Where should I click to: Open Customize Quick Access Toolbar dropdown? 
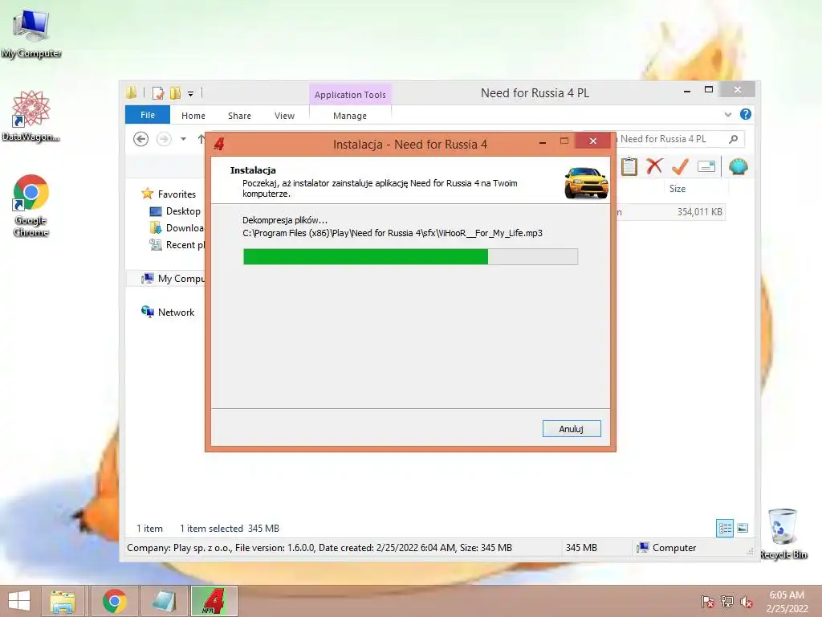(x=191, y=94)
